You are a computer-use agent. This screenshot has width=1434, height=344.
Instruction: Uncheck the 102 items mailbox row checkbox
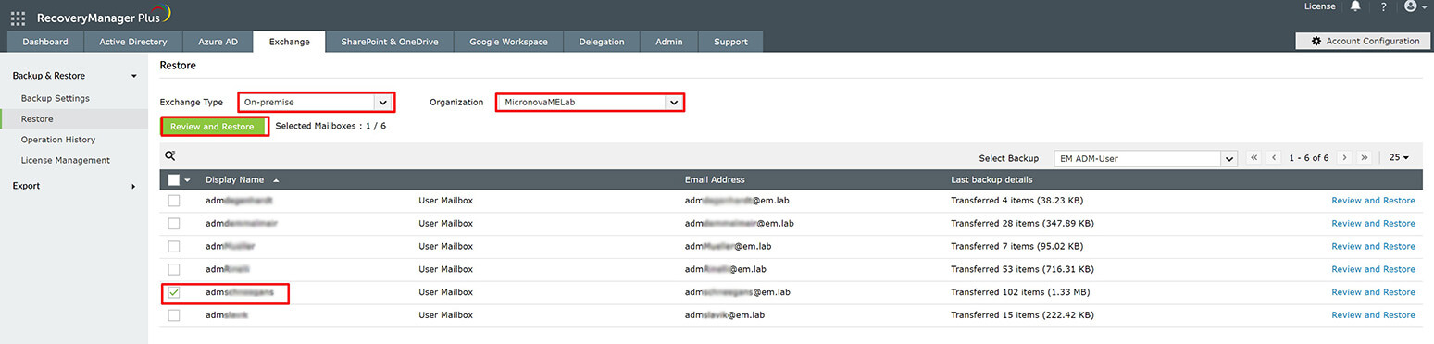174,292
